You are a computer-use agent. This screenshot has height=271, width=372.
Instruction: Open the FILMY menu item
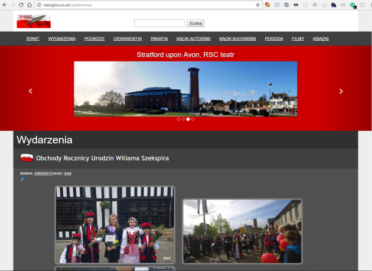pyautogui.click(x=298, y=38)
